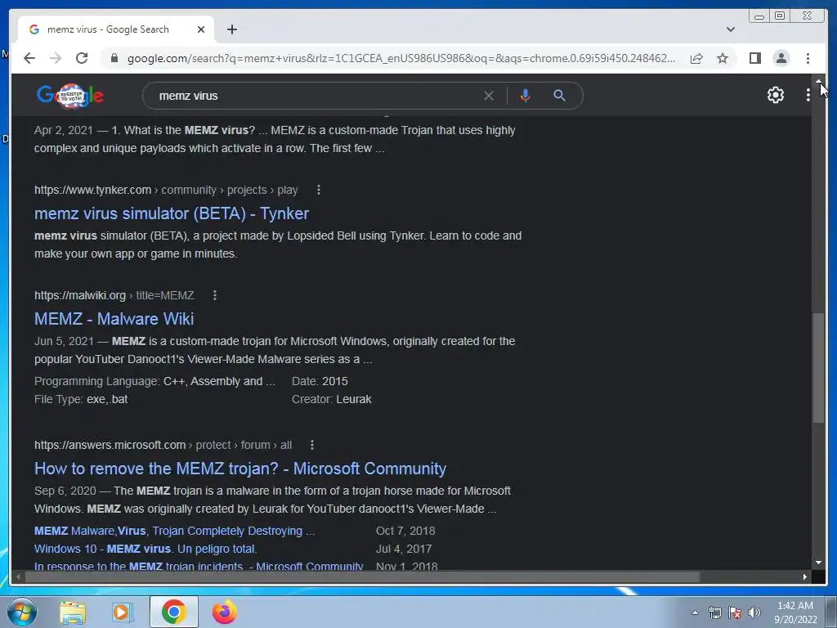This screenshot has height=628, width=837.
Task: Click the horizontal scrollbar thumb
Action: point(362,576)
